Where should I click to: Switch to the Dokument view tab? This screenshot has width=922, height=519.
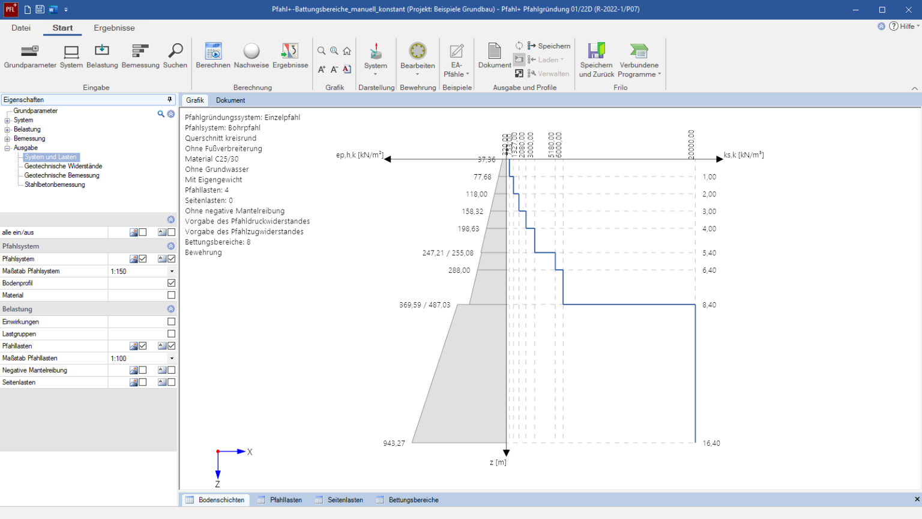pos(230,100)
